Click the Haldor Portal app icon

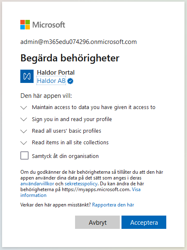(27, 76)
